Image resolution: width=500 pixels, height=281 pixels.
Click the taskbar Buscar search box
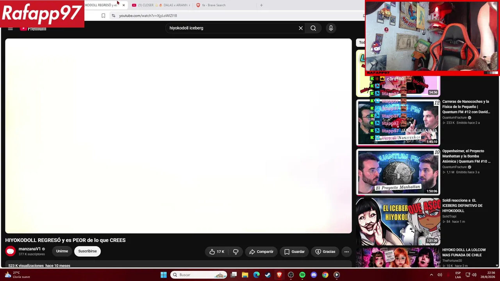[200, 275]
